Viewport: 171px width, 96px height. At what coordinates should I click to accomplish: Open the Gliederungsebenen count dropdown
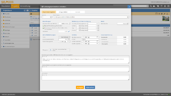coord(93,24)
